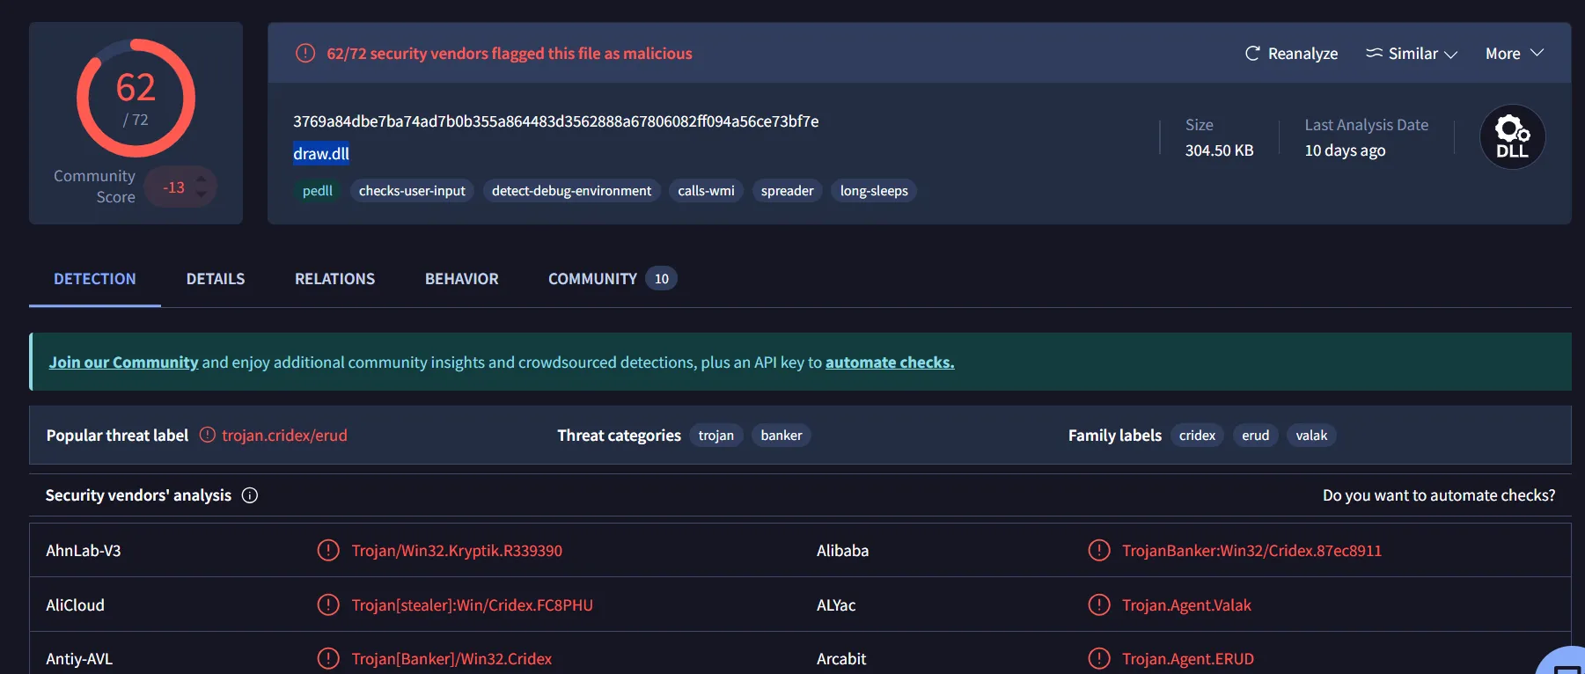
Task: Switch to the DETECTION tab
Action: tap(95, 279)
